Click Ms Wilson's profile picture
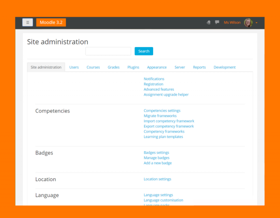Viewport: 280px width, 218px height. point(248,22)
